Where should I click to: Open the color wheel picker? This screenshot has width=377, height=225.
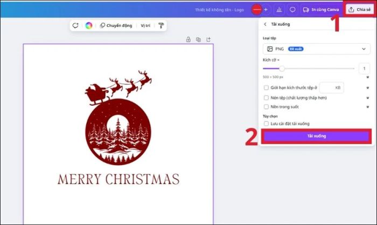click(89, 25)
